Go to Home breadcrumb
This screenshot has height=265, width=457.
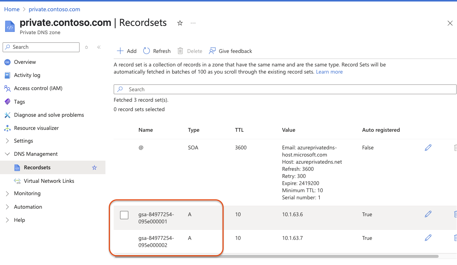click(x=12, y=9)
